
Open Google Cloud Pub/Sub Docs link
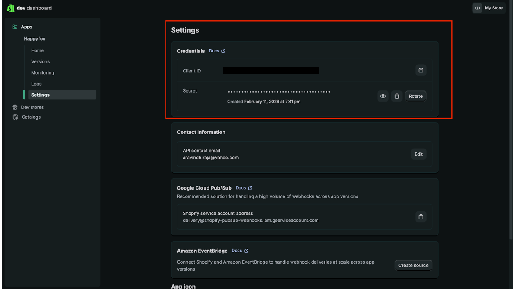(244, 188)
